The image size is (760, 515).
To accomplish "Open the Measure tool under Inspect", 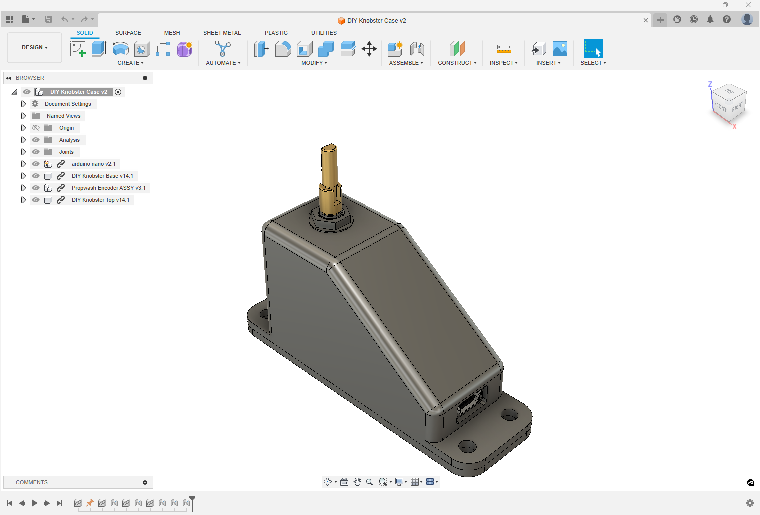I will [x=504, y=49].
